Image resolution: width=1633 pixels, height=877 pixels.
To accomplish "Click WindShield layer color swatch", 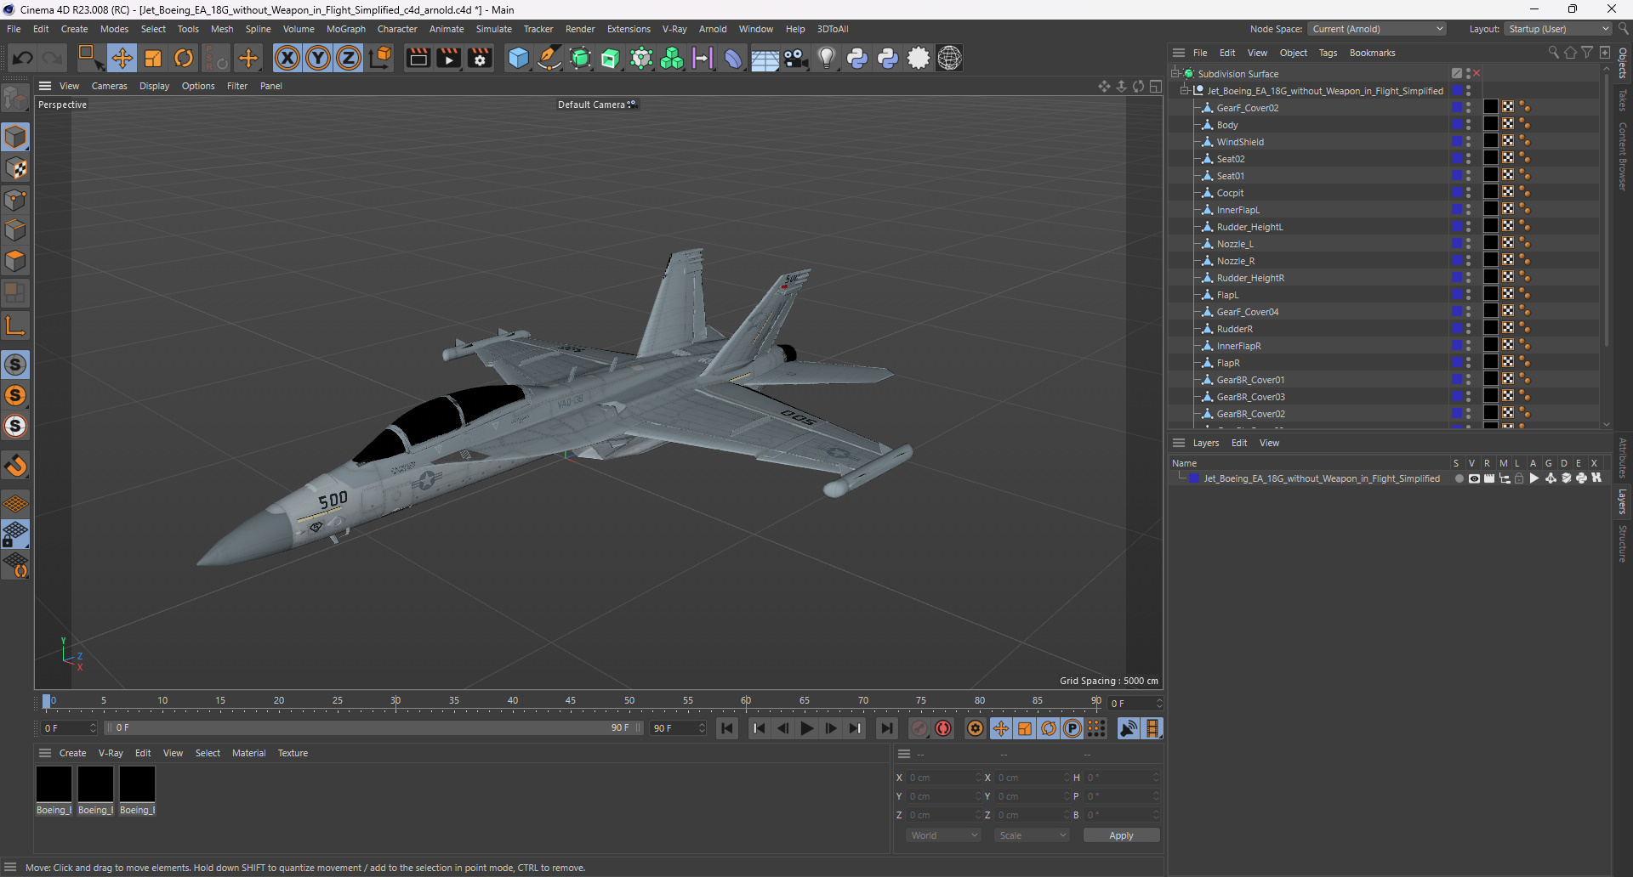I will pyautogui.click(x=1456, y=141).
